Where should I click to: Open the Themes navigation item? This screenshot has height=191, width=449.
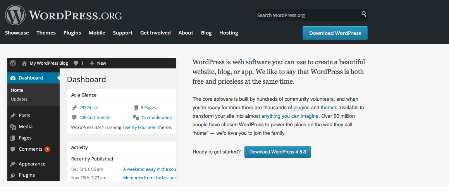(46, 33)
